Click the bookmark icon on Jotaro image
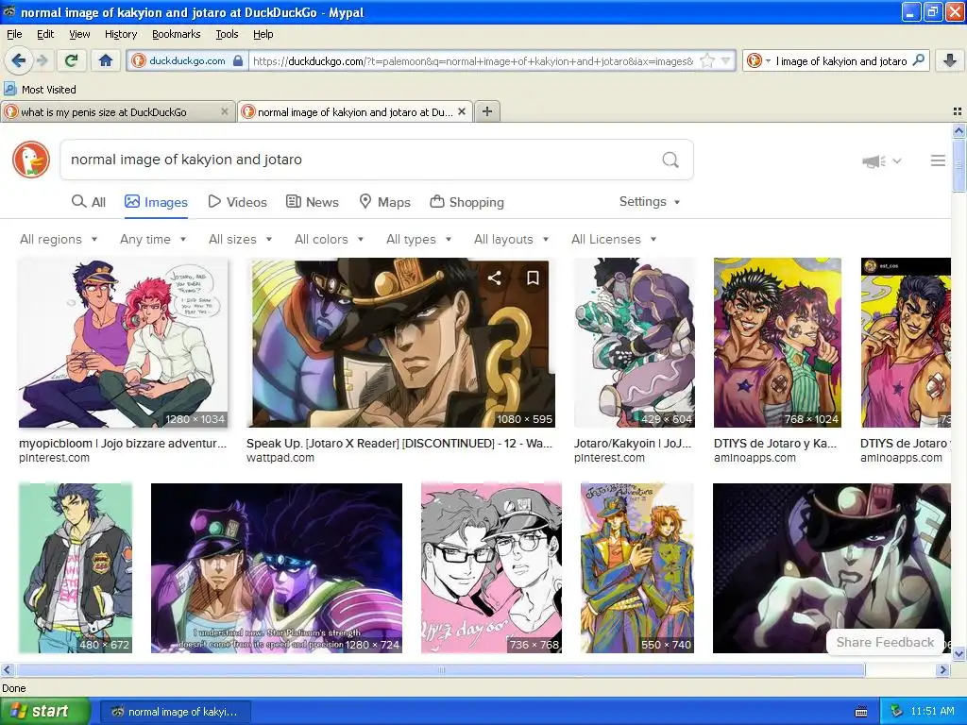 tap(533, 278)
